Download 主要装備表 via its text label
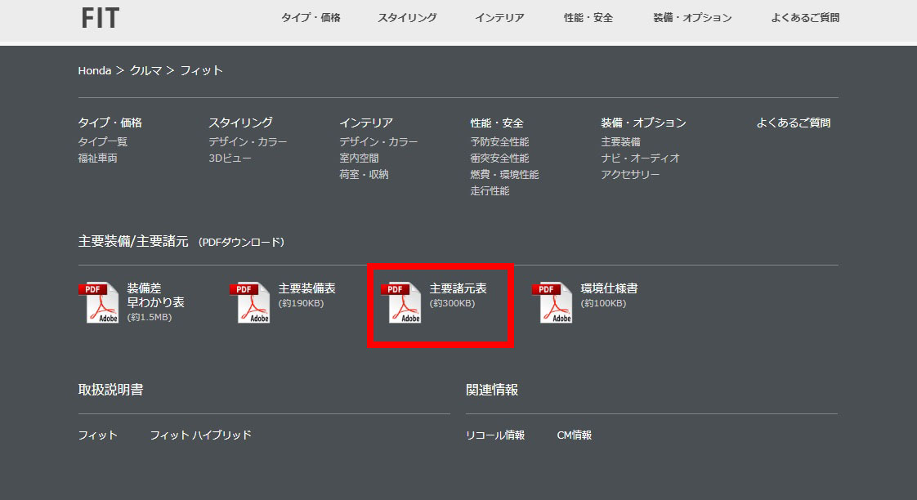Screen dimensions: 917x500 pyautogui.click(x=307, y=289)
